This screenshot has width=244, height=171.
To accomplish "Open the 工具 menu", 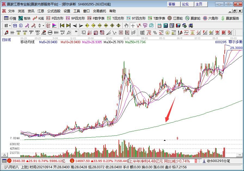I will click(77, 11).
